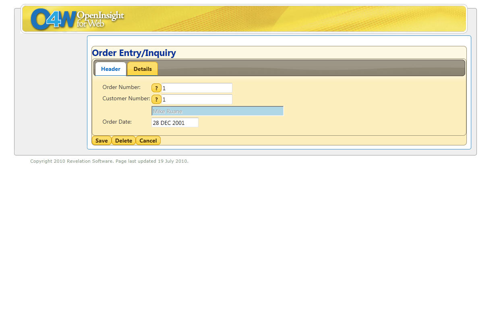
Task: Click the Order Number label
Action: click(x=122, y=87)
